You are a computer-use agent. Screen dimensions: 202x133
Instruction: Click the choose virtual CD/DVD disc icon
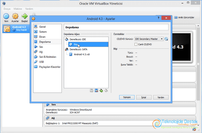click(166, 39)
